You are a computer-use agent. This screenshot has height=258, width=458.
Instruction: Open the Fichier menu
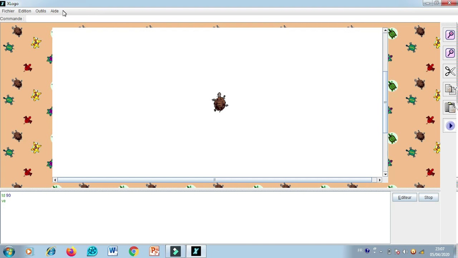(x=8, y=11)
